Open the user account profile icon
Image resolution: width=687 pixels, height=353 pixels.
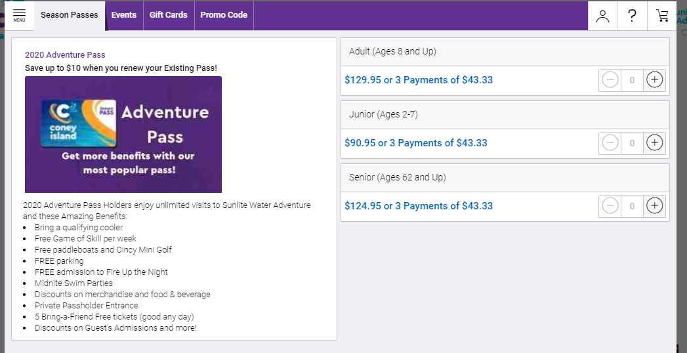pyautogui.click(x=602, y=16)
